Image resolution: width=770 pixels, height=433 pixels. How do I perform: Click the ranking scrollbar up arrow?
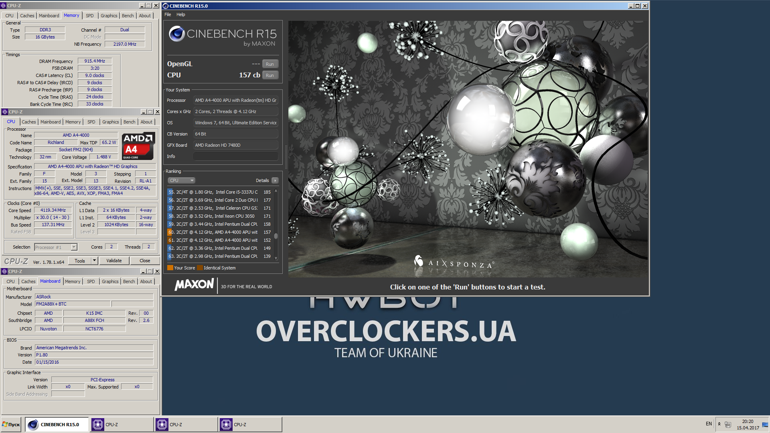point(276,191)
